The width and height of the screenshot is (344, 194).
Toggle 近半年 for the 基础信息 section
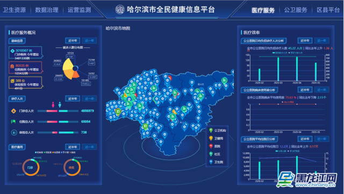click(x=73, y=41)
